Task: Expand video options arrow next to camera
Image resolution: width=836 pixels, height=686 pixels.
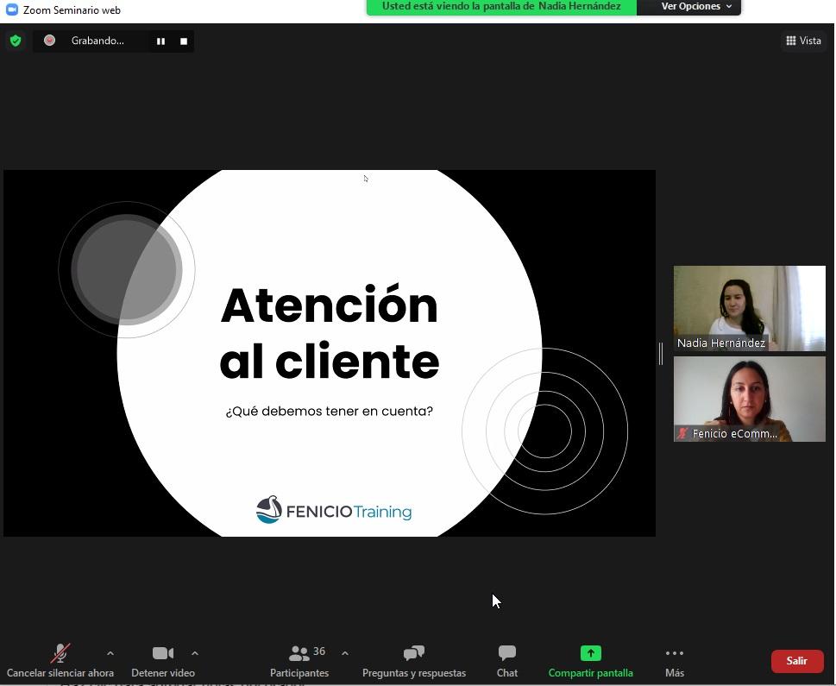Action: coord(194,653)
